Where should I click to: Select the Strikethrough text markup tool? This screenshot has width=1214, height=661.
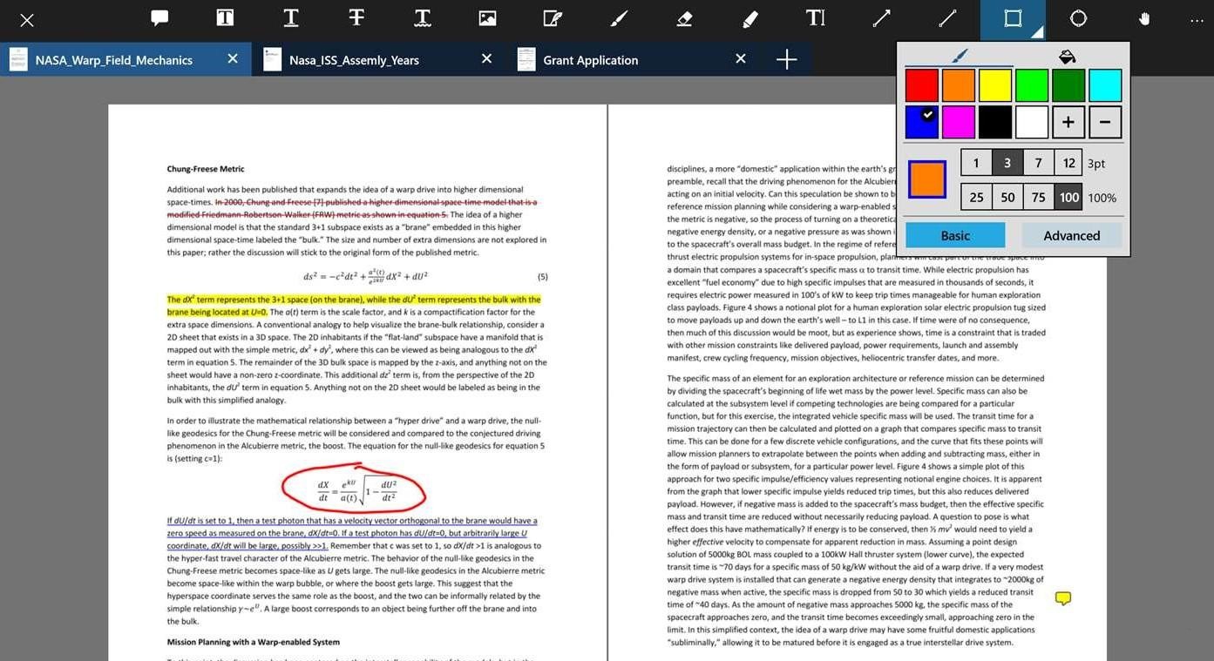click(x=356, y=17)
